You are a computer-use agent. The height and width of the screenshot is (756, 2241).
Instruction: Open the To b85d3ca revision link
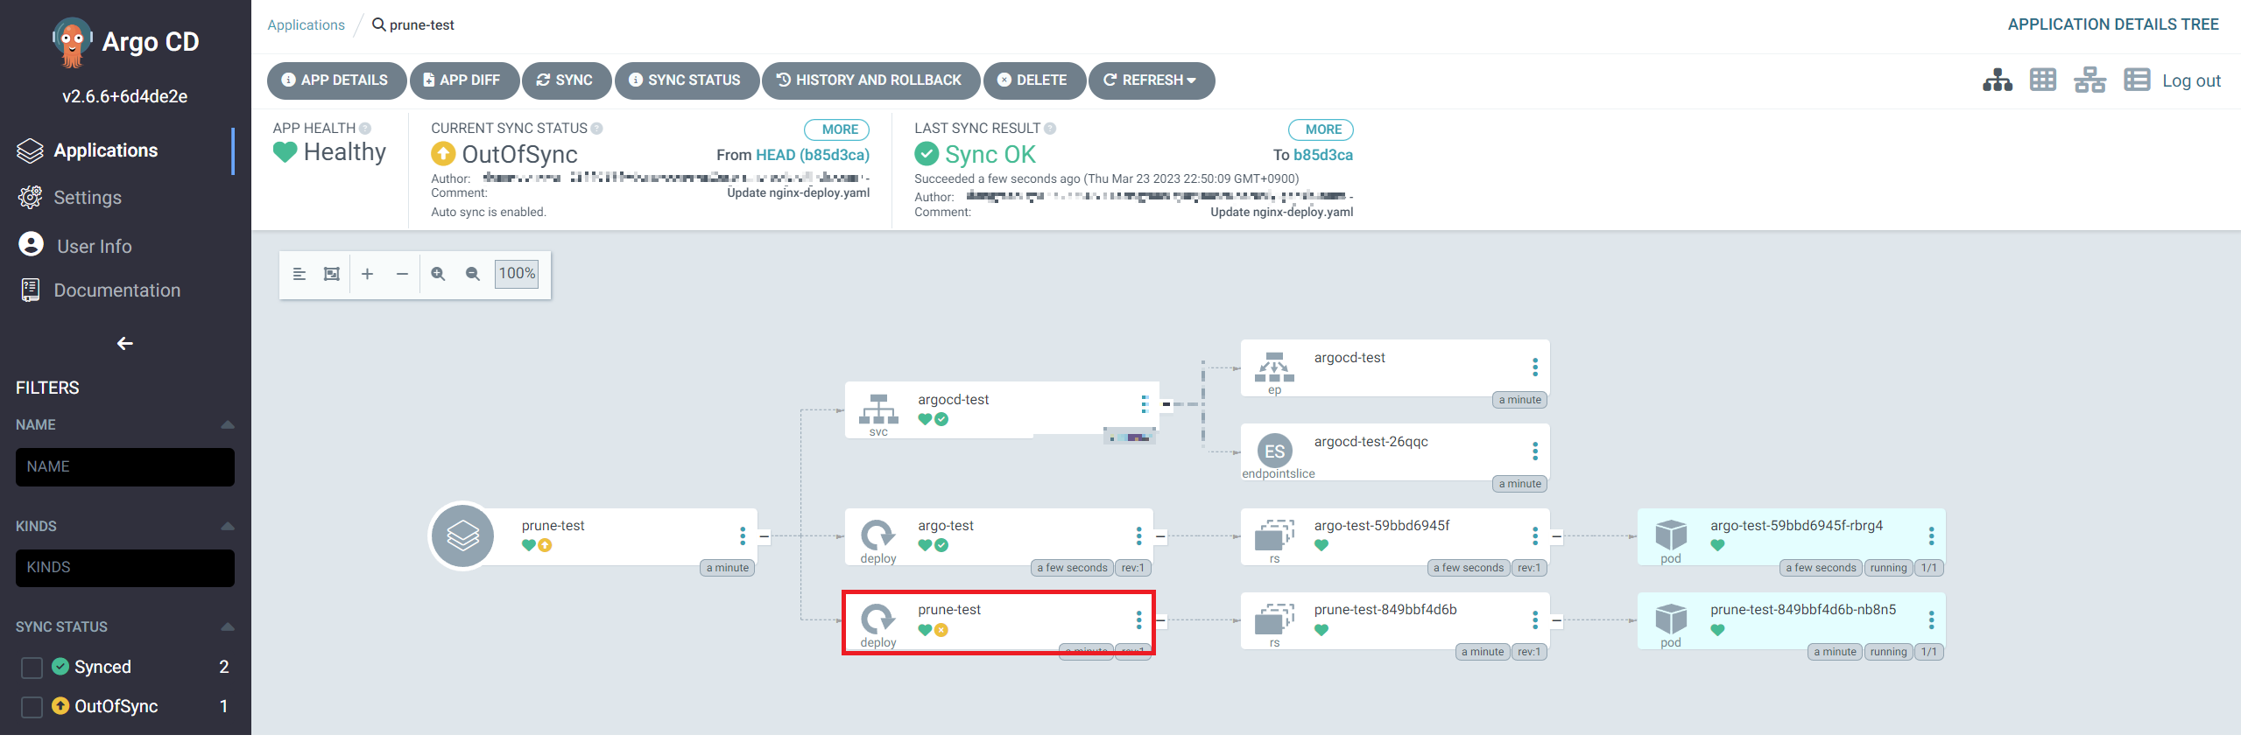coord(1322,155)
